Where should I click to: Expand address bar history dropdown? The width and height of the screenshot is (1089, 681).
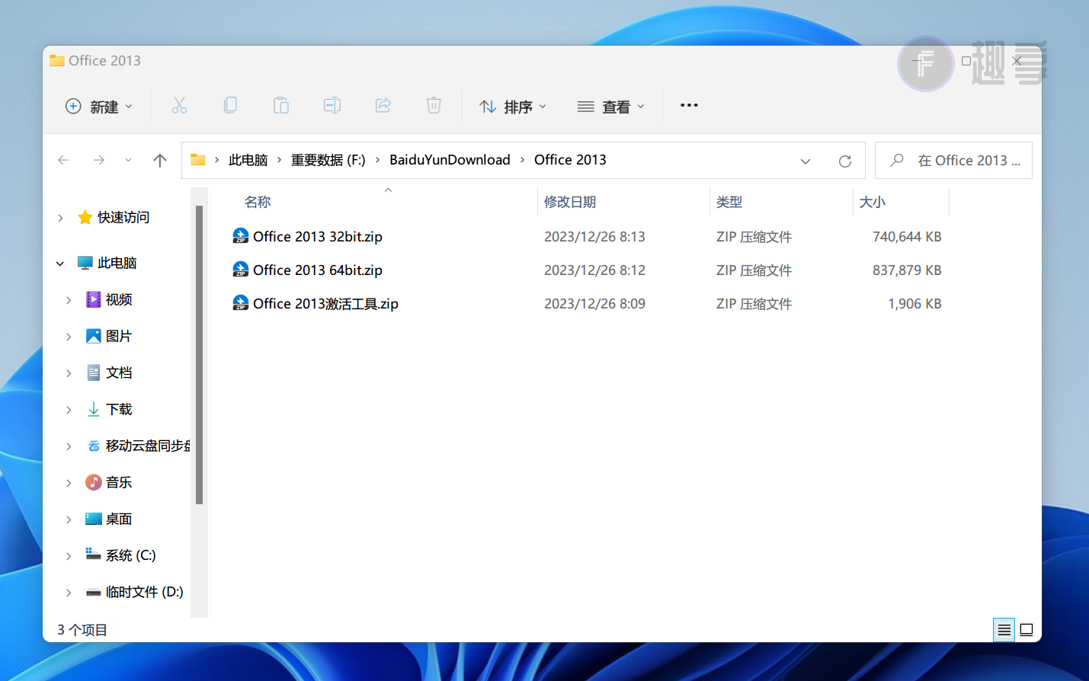(x=806, y=161)
